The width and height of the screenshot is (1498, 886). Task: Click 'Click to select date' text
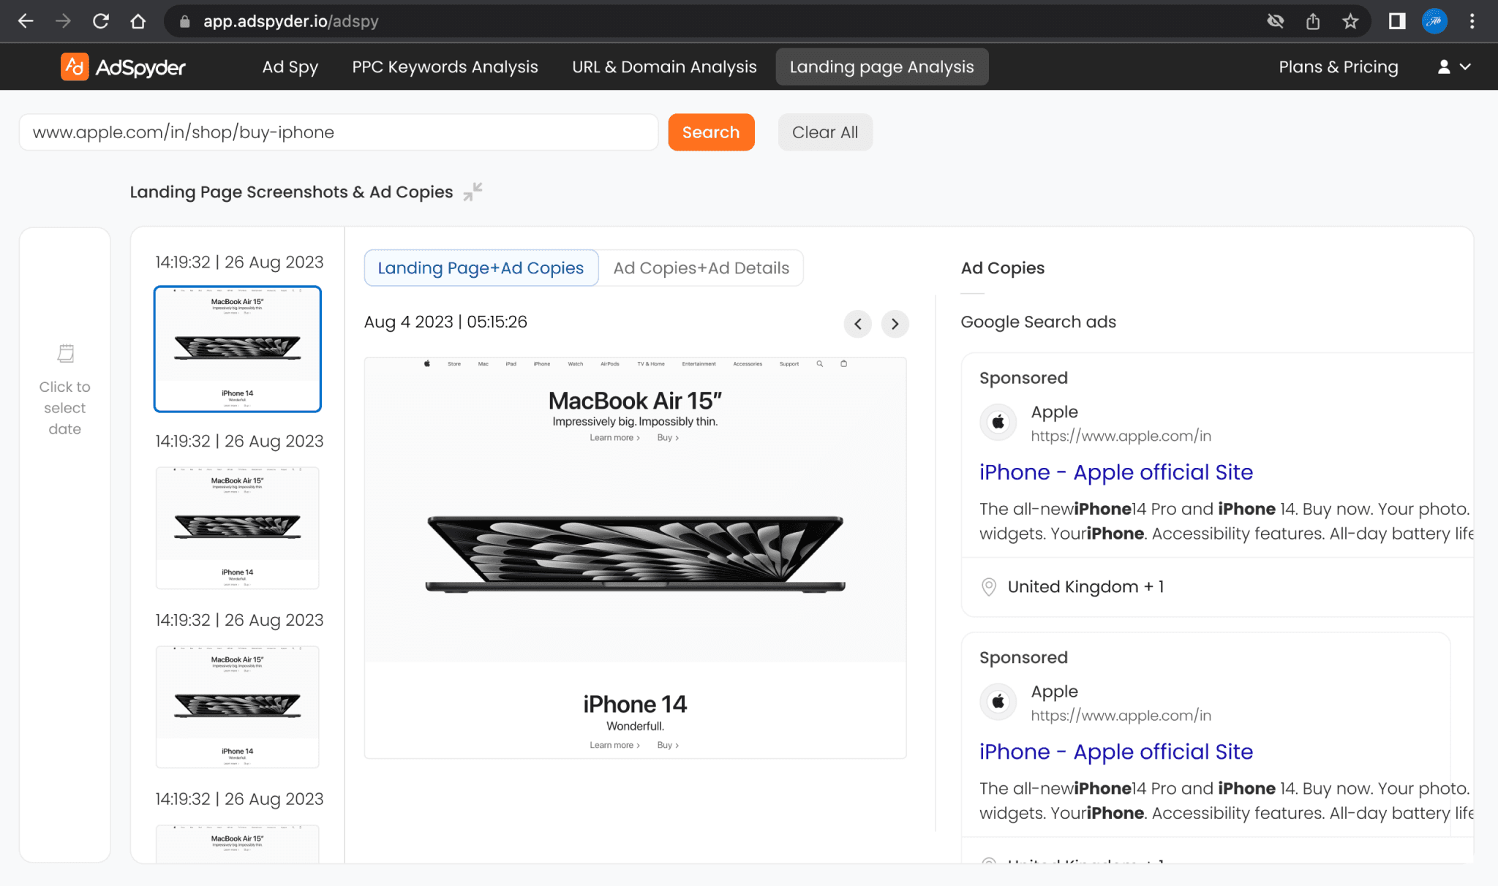(65, 408)
